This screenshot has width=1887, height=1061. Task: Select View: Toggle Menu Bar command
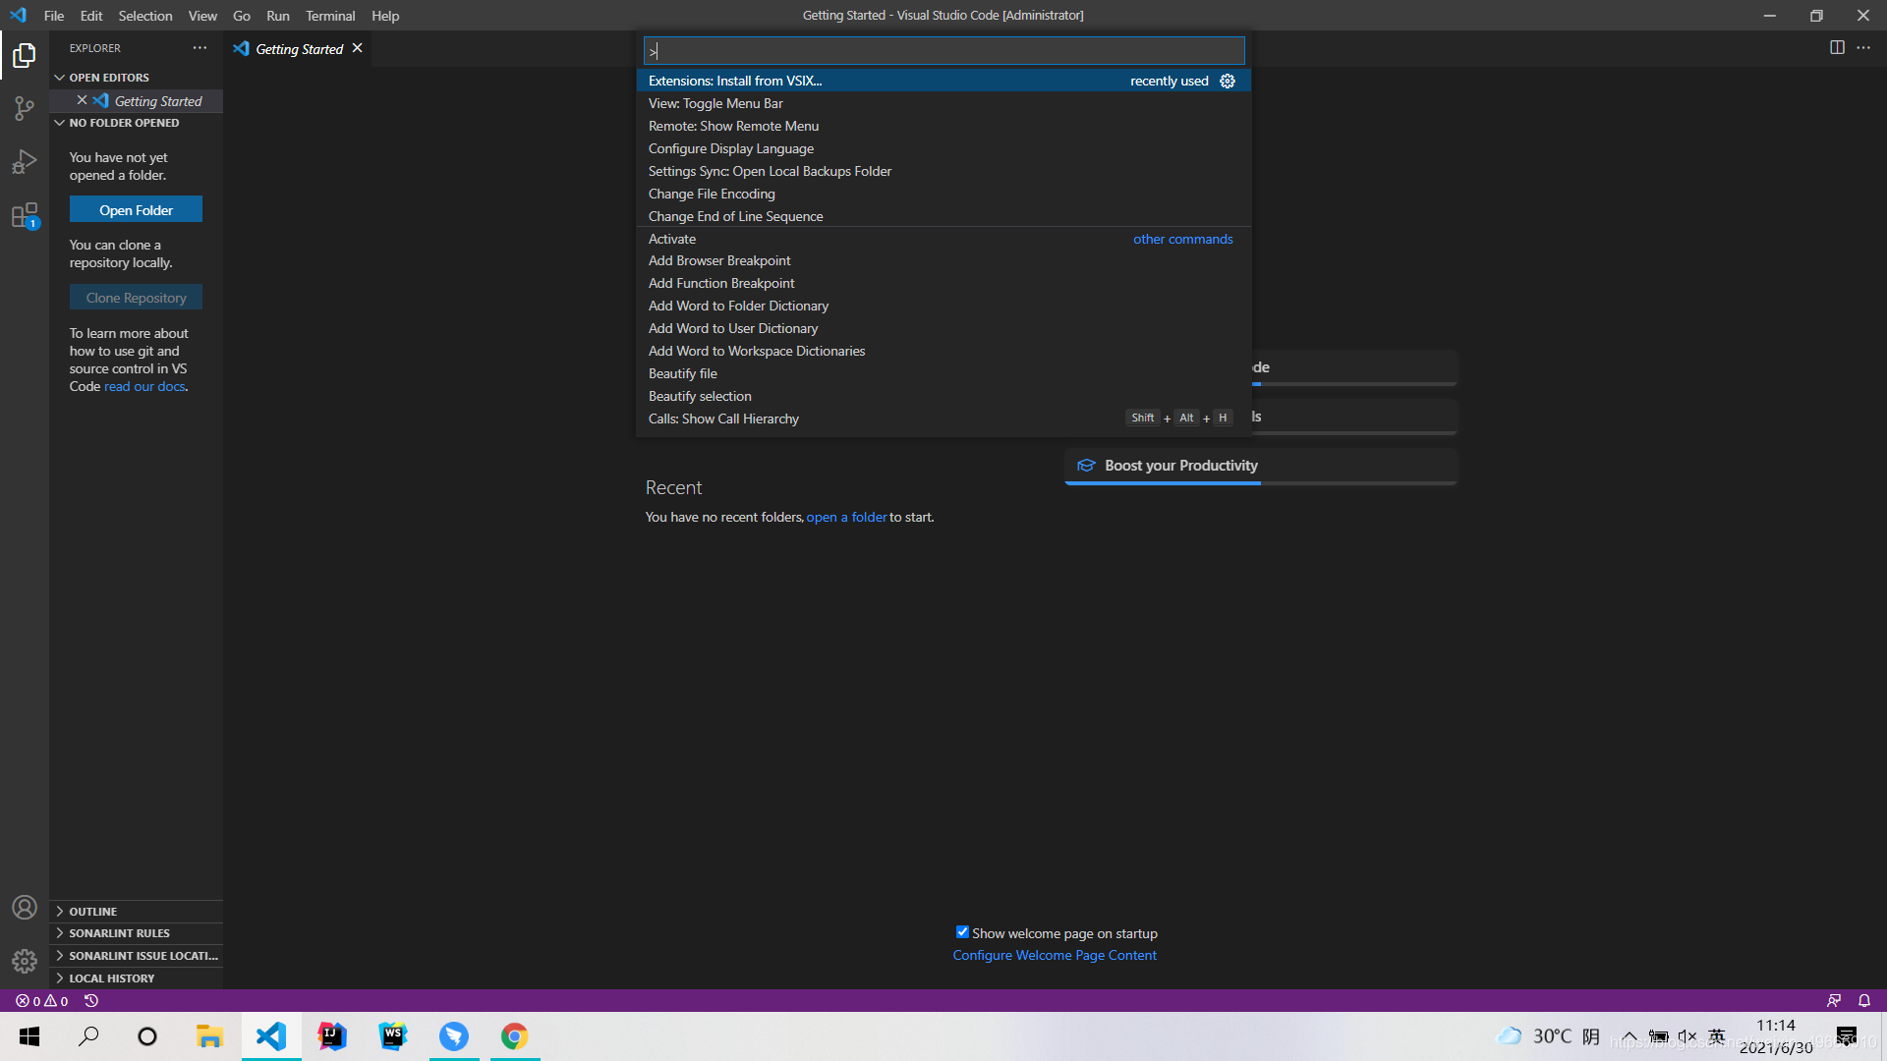tap(715, 103)
